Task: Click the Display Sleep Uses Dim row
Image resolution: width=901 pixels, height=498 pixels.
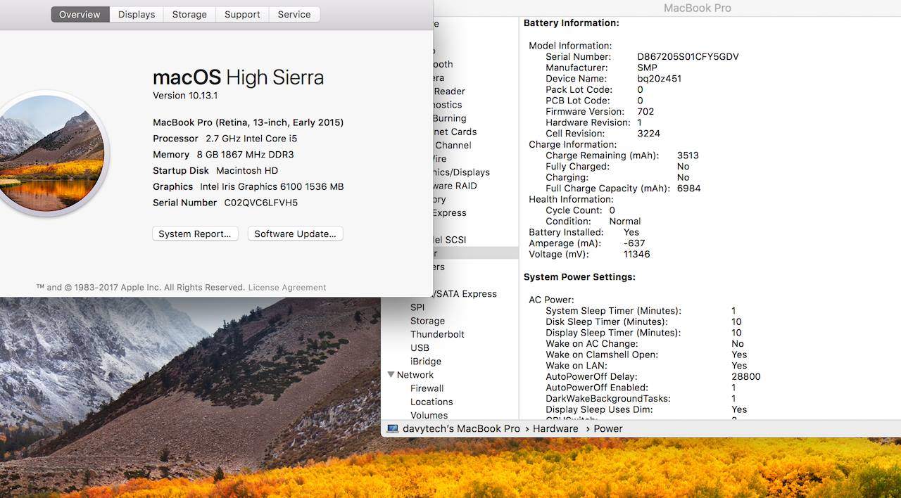Action: click(646, 409)
